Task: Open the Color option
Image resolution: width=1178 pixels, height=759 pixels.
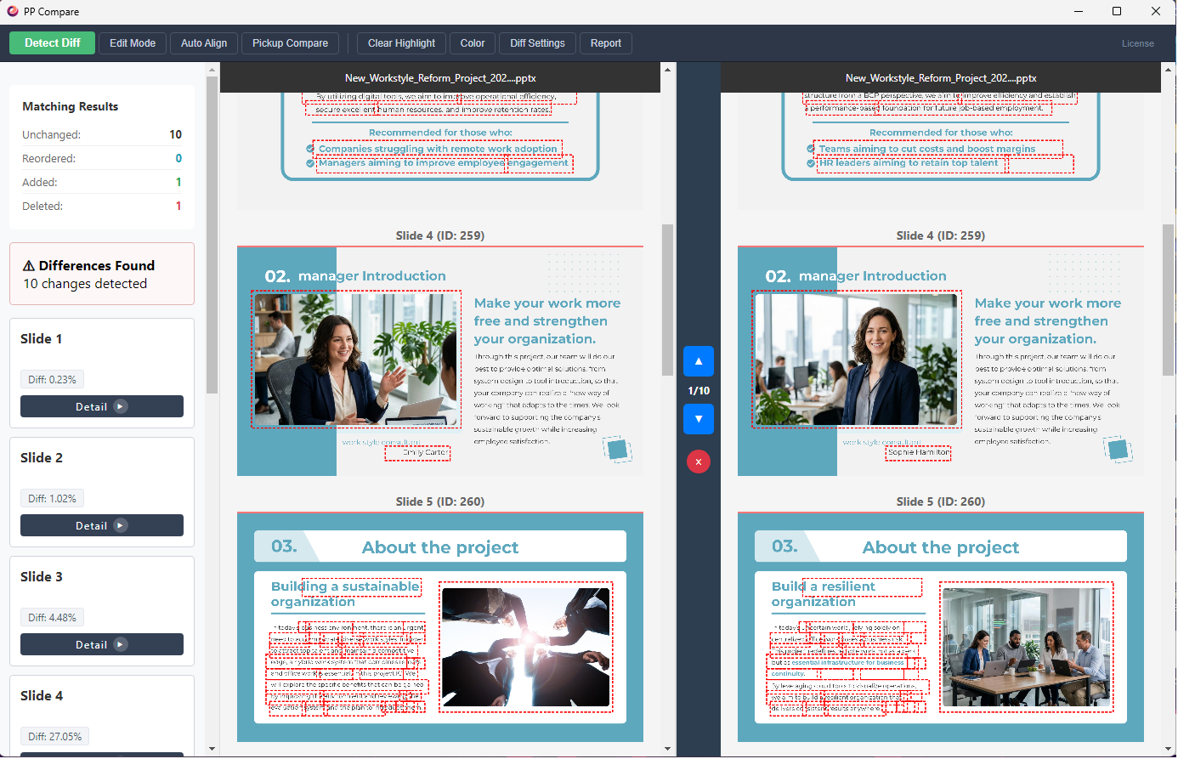Action: coord(473,43)
